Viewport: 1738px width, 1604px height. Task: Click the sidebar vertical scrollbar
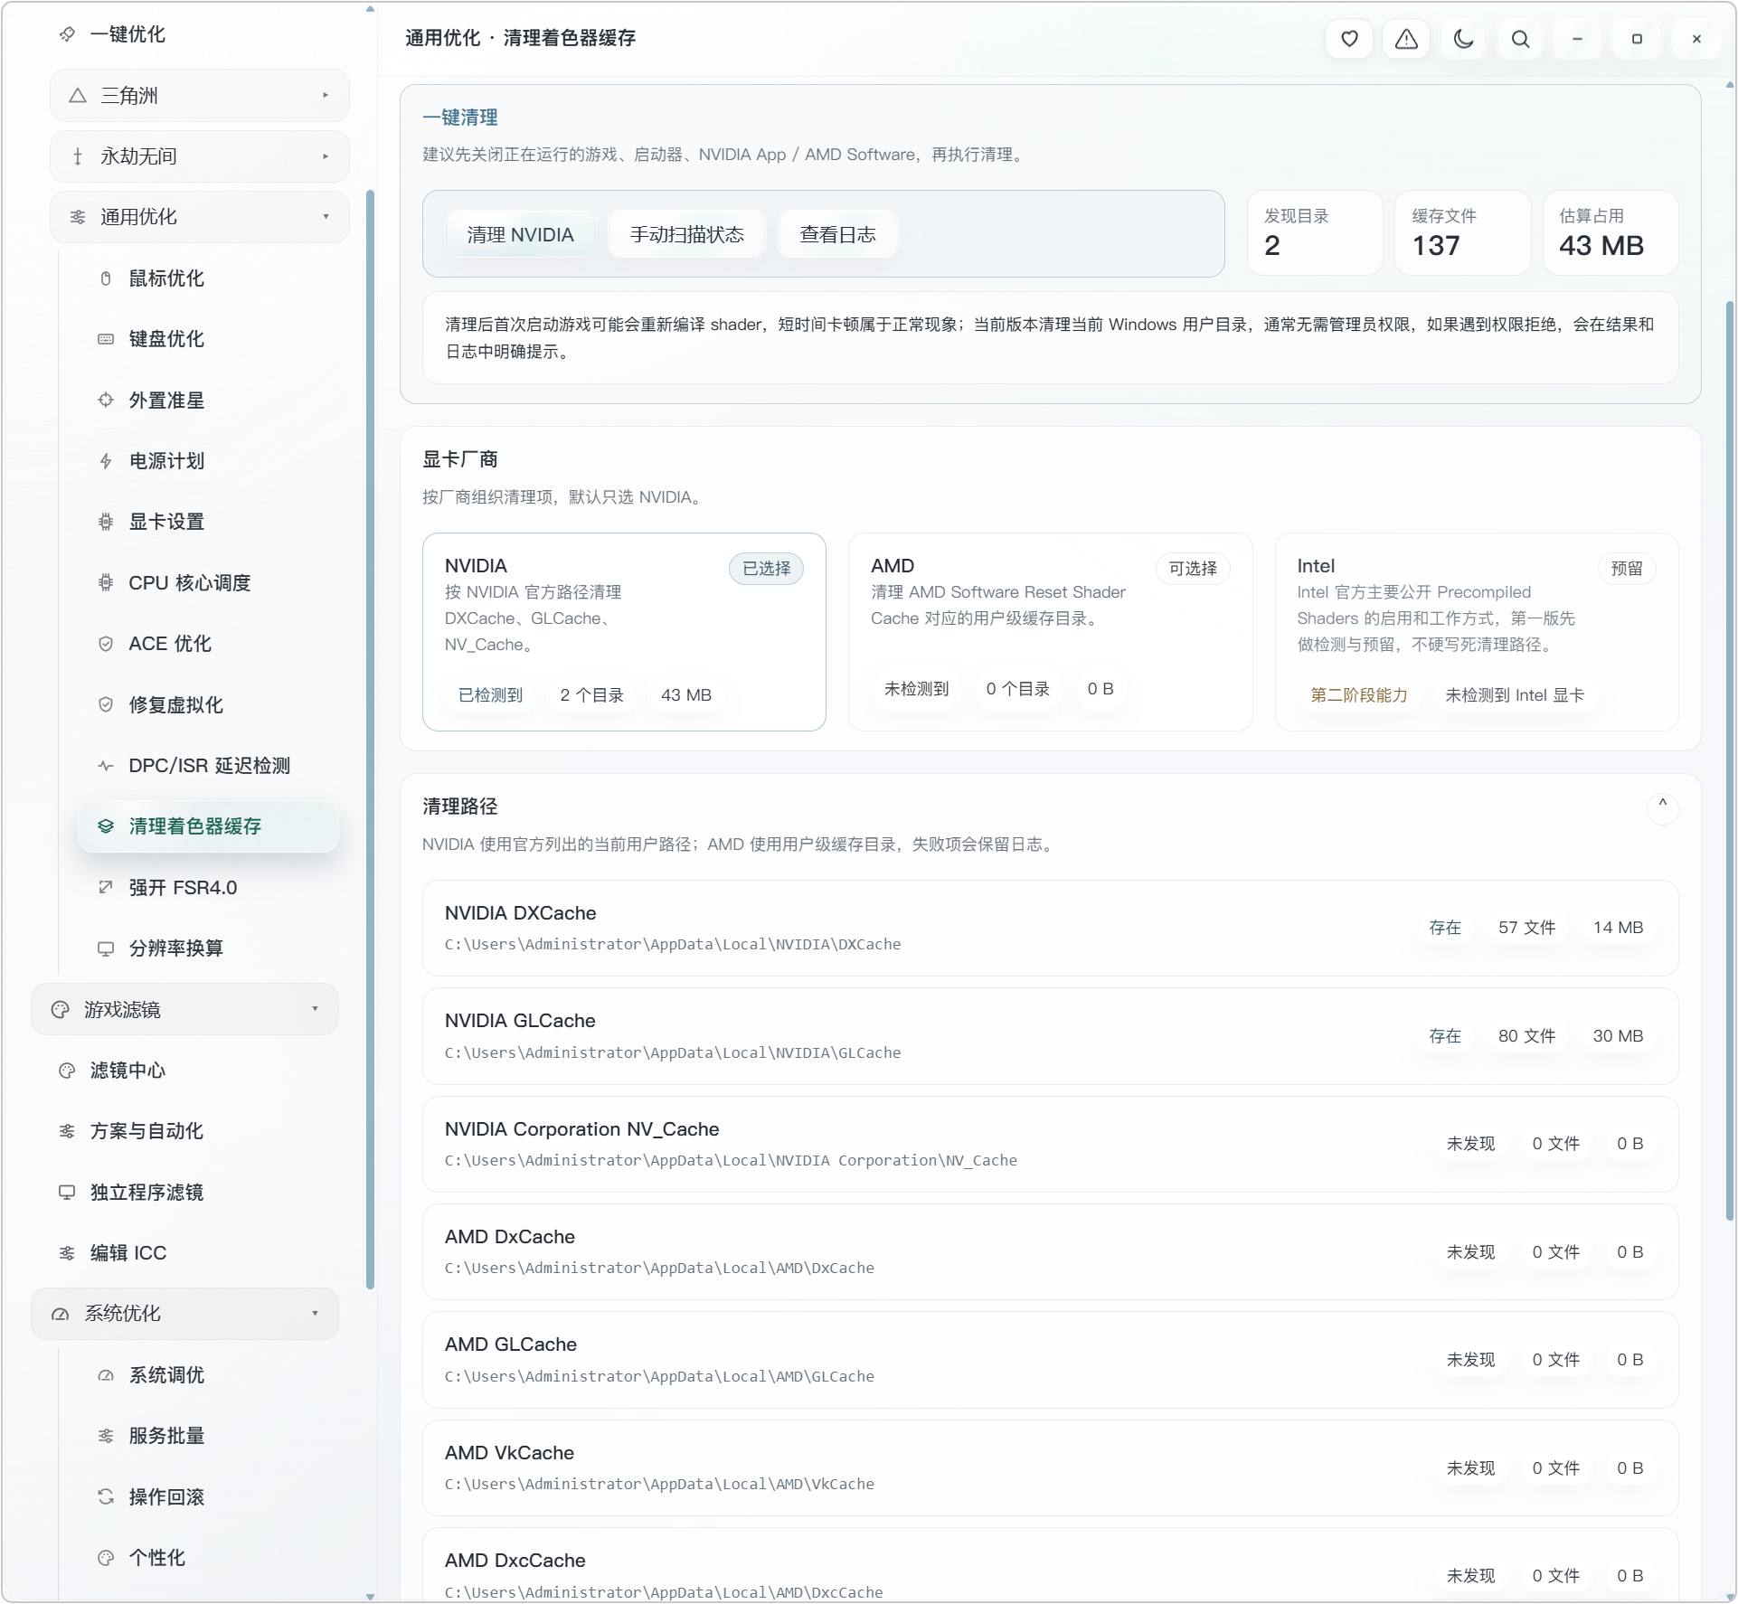pyautogui.click(x=370, y=739)
